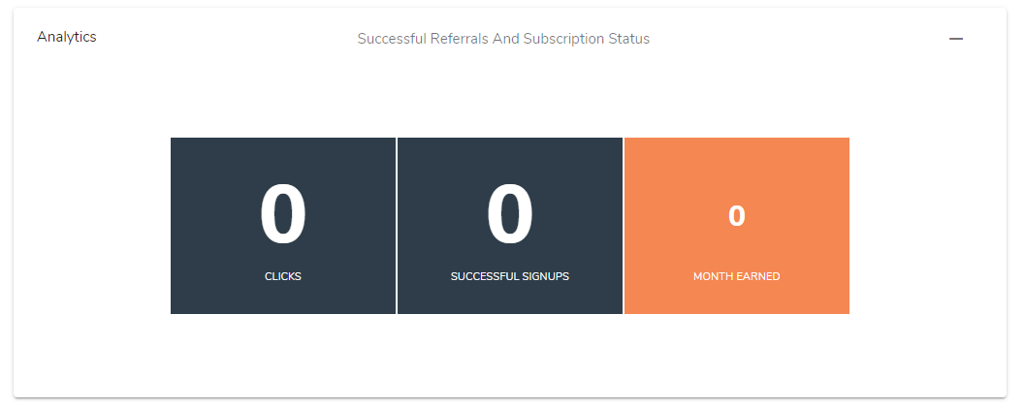Image resolution: width=1025 pixels, height=409 pixels.
Task: Click the large zero above SUCCESSFUL SIGNUPS
Action: click(x=510, y=214)
